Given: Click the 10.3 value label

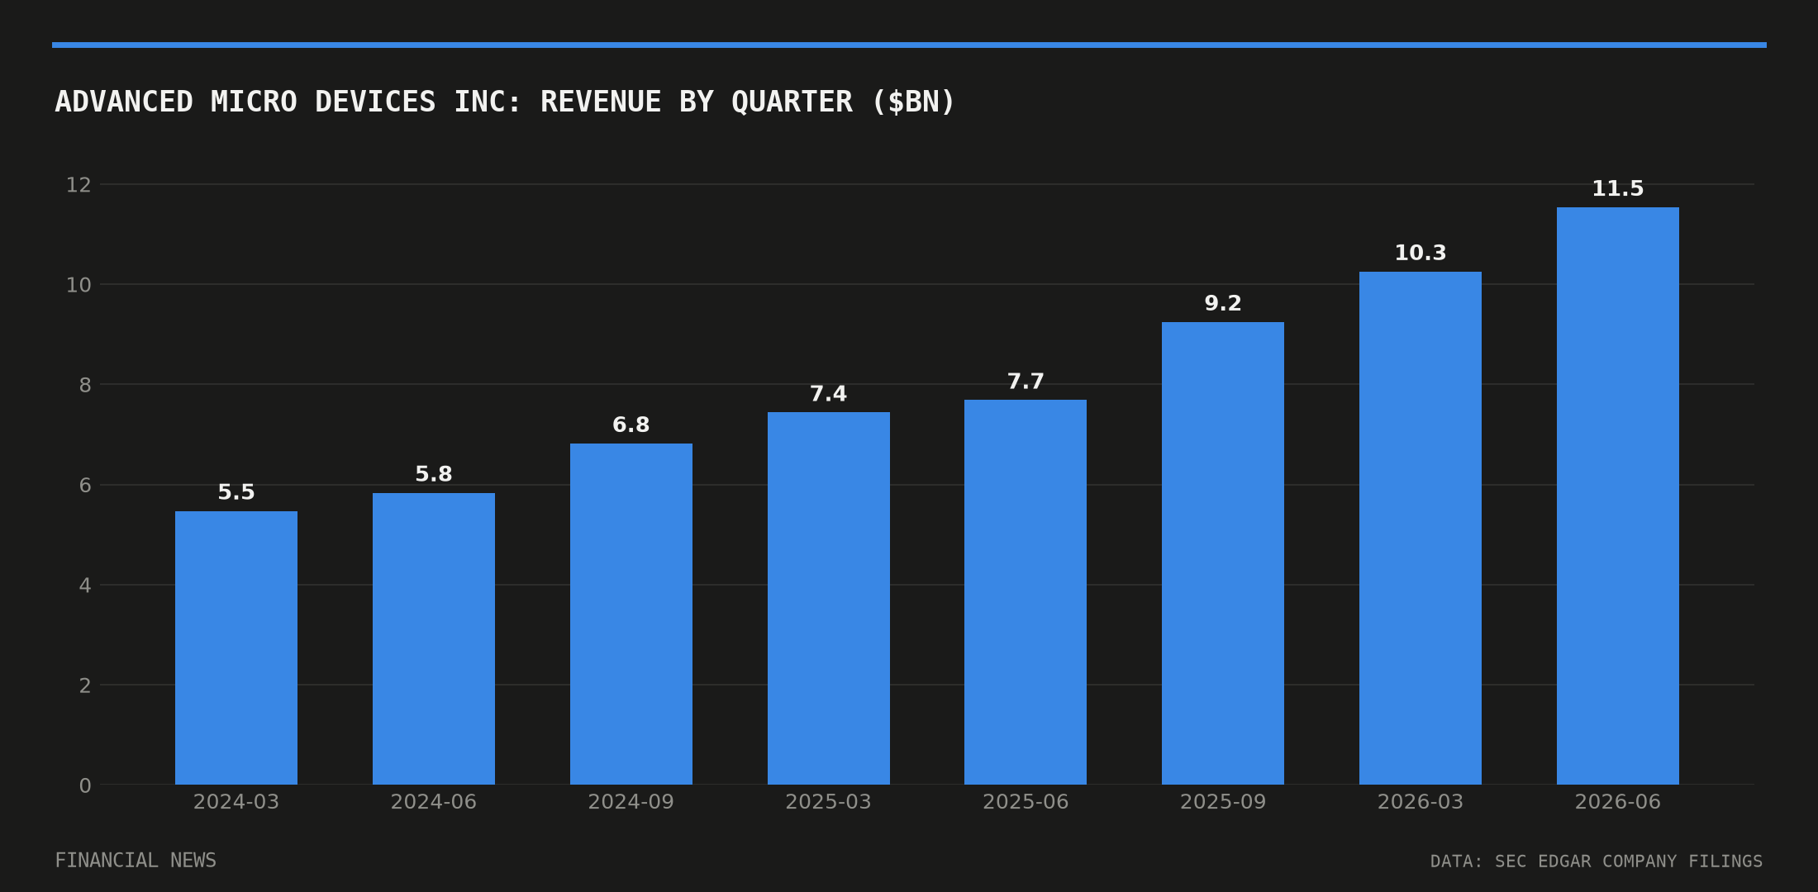Looking at the screenshot, I should pos(1421,253).
